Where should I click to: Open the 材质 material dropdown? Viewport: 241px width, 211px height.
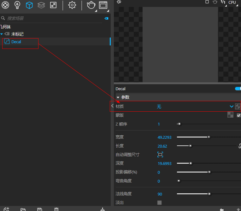pos(232,107)
